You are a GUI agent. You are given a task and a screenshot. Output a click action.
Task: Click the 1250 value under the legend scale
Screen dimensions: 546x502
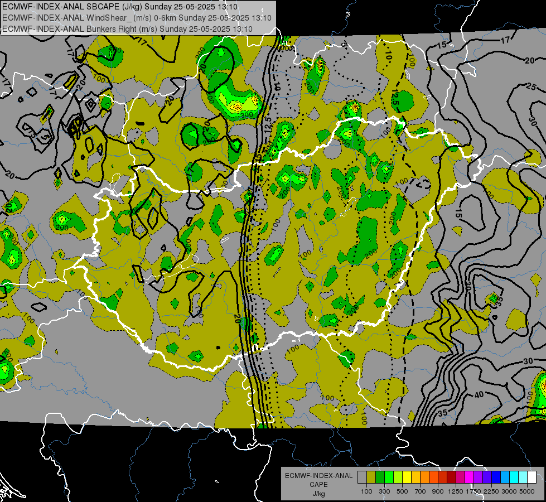pos(456,491)
